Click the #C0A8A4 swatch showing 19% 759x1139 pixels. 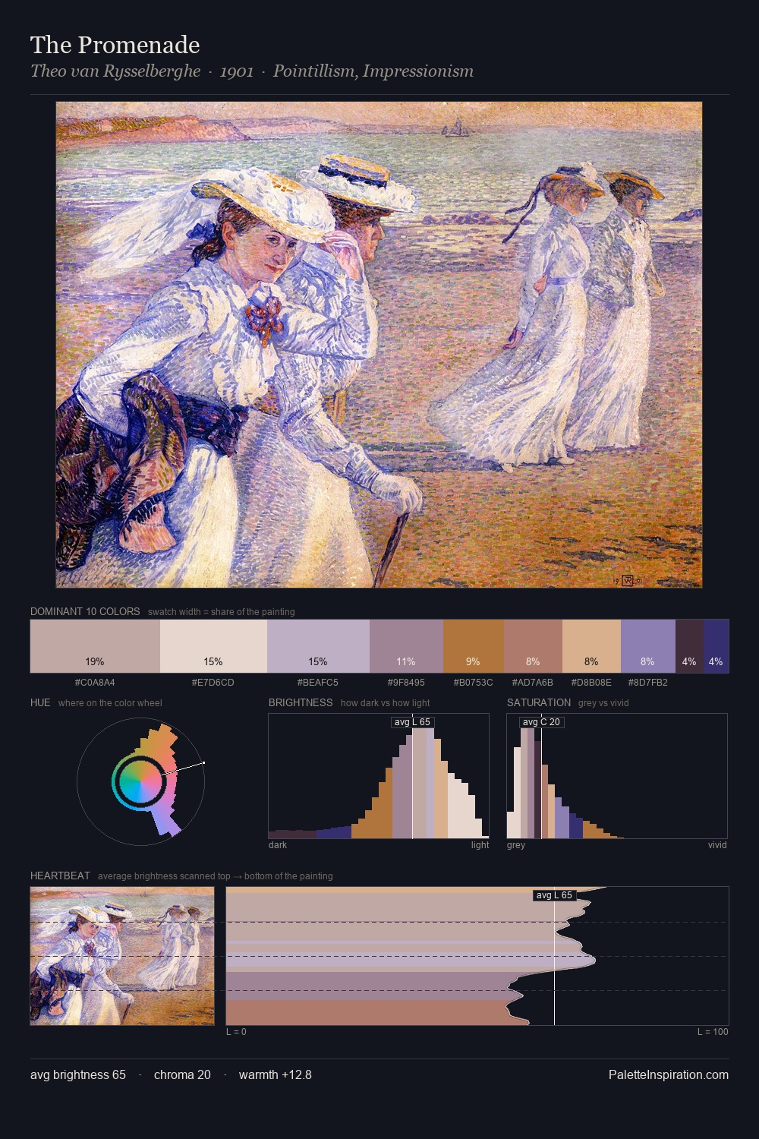95,646
